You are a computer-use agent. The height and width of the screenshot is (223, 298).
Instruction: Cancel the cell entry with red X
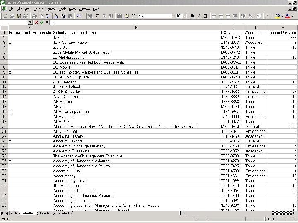click(36, 22)
